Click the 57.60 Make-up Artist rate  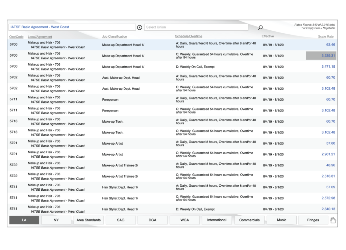330,143
